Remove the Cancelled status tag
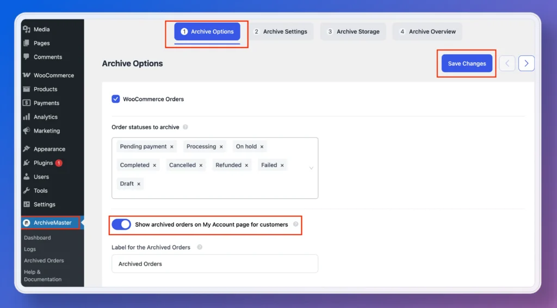Viewport: 557px width, 308px height. point(201,165)
